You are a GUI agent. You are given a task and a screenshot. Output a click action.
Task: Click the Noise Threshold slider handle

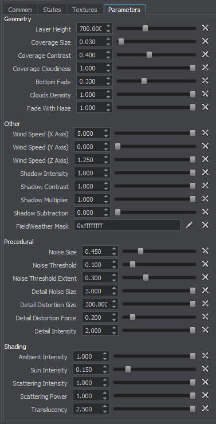132,265
